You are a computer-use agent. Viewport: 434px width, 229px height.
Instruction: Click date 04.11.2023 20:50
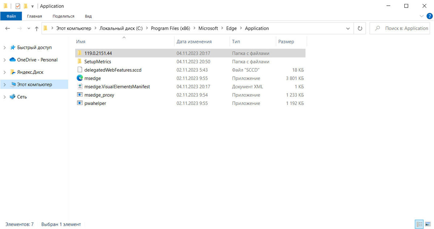coord(193,62)
